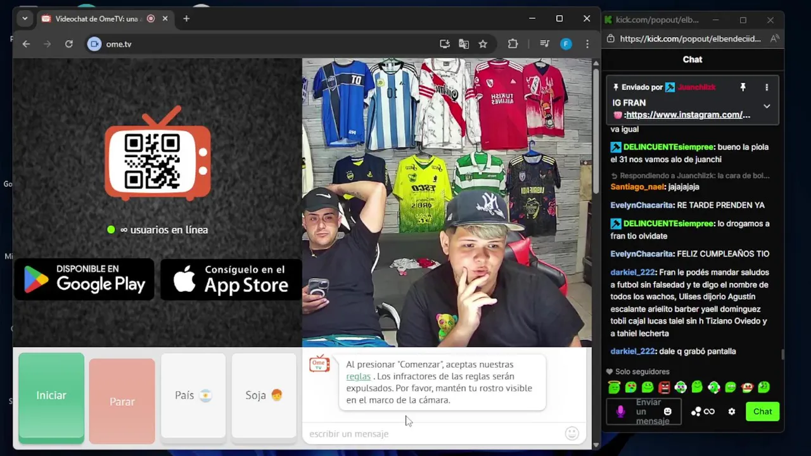This screenshot has width=811, height=456.
Task: Click the App Store download badge
Action: pyautogui.click(x=231, y=279)
